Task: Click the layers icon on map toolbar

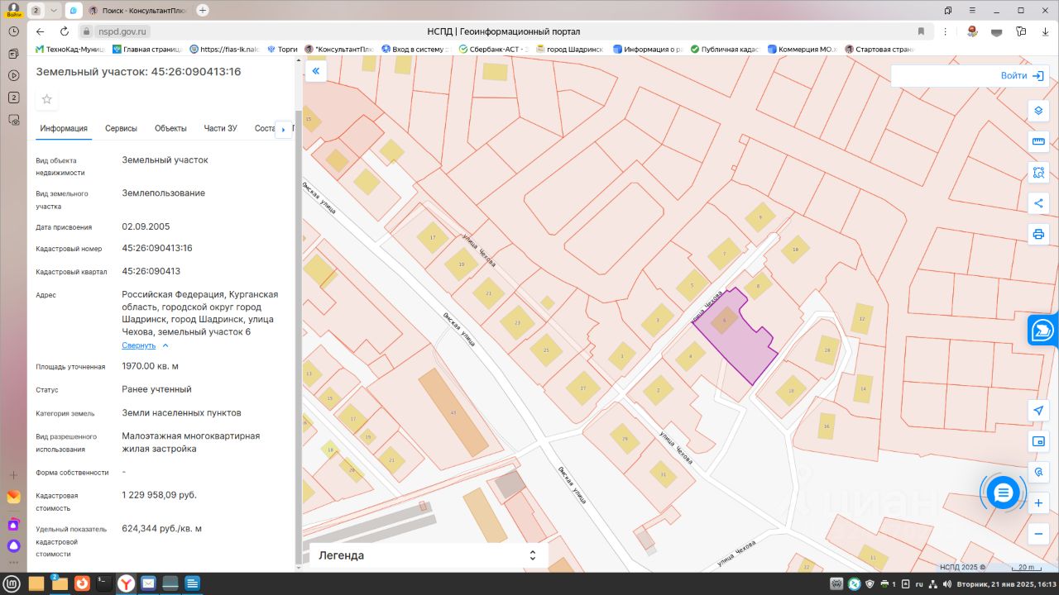Action: click(x=1038, y=111)
